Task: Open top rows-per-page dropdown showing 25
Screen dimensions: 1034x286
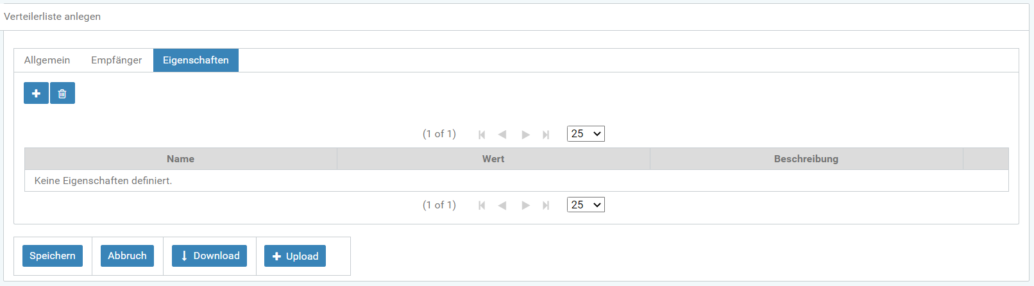Action: (x=586, y=134)
